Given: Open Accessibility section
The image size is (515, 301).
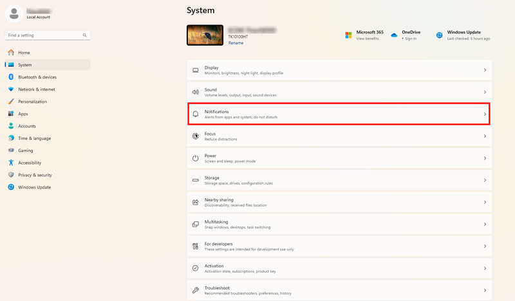Looking at the screenshot, I should (48, 163).
